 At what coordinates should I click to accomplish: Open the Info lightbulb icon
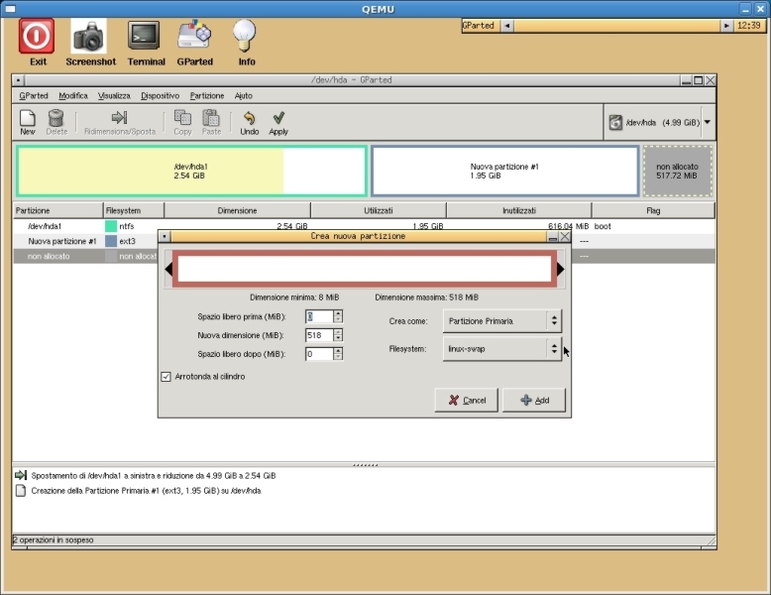pyautogui.click(x=245, y=36)
